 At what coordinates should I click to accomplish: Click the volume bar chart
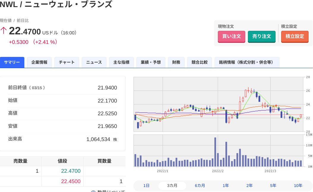218,151
